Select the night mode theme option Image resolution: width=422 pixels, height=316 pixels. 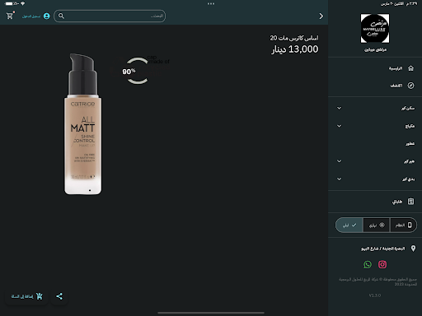[x=349, y=225]
